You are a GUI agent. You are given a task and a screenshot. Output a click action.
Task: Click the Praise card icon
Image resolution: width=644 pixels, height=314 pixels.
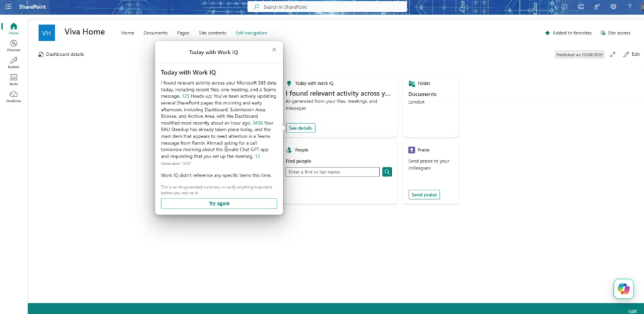411,150
